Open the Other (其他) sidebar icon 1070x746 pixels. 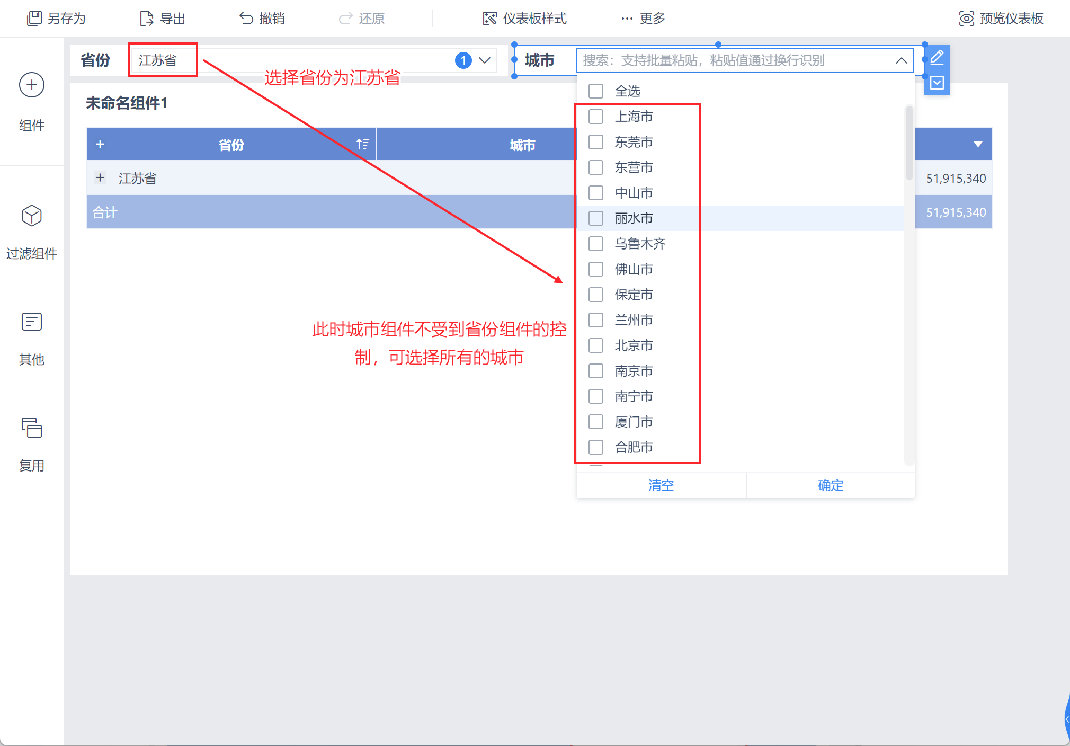click(x=31, y=322)
